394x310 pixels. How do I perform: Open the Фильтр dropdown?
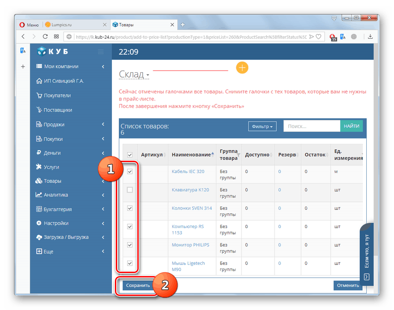click(262, 126)
